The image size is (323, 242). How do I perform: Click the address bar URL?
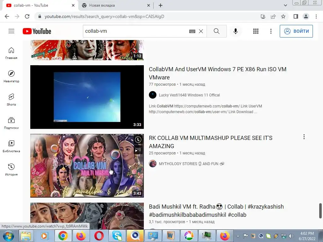point(104,16)
